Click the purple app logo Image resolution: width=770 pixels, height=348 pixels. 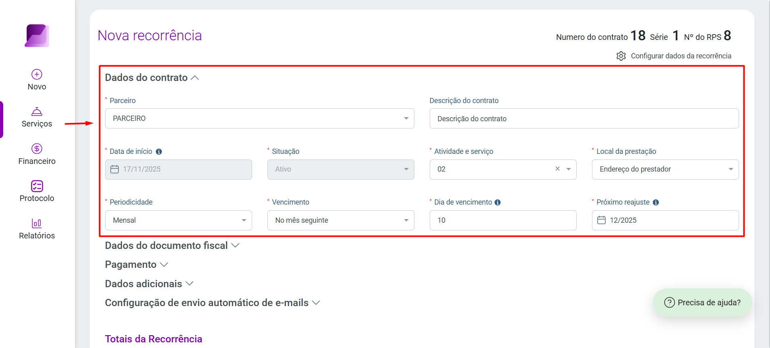coord(37,35)
